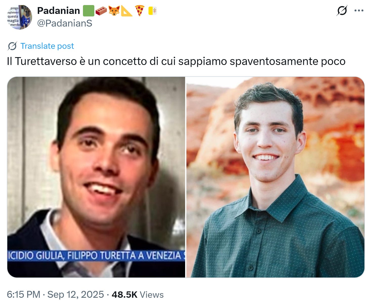Open the left photo with blue news ticker
The width and height of the screenshot is (372, 301).
96,177
